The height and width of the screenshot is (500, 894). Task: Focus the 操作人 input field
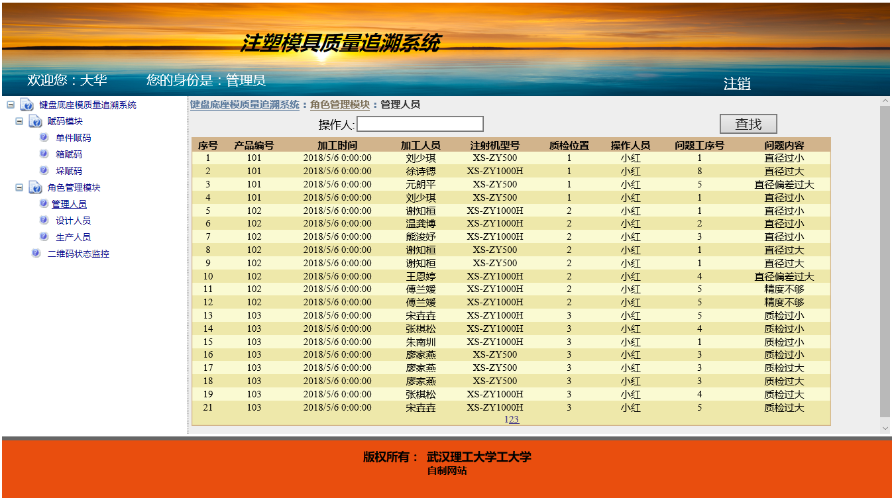[x=420, y=124]
